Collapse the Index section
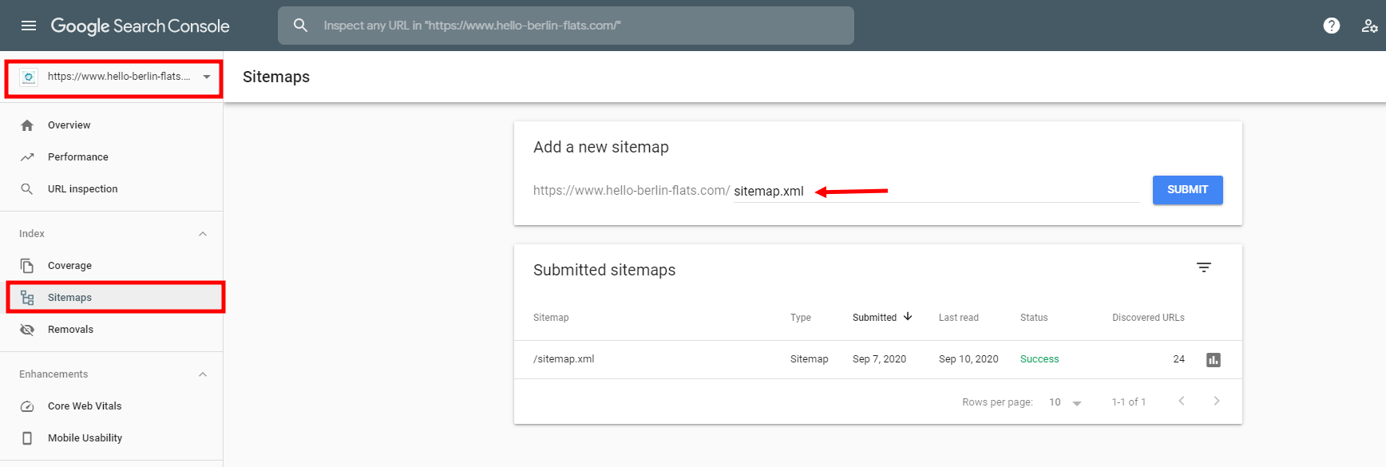 point(203,234)
